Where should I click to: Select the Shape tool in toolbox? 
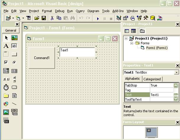point(6,104)
